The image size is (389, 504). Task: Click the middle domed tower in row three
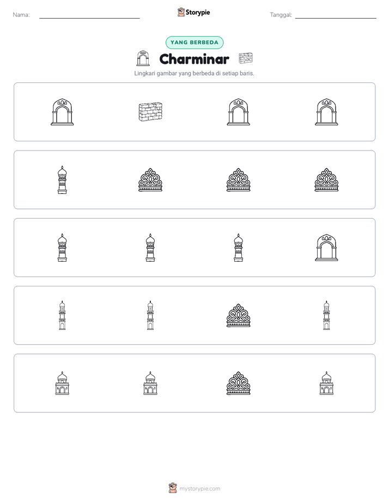coord(150,248)
